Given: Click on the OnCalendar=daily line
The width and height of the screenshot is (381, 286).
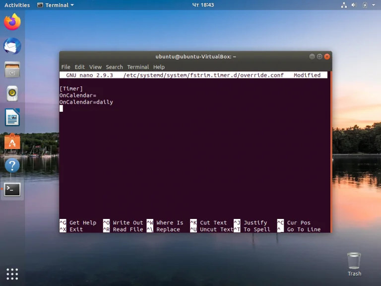Looking at the screenshot, I should [x=86, y=102].
